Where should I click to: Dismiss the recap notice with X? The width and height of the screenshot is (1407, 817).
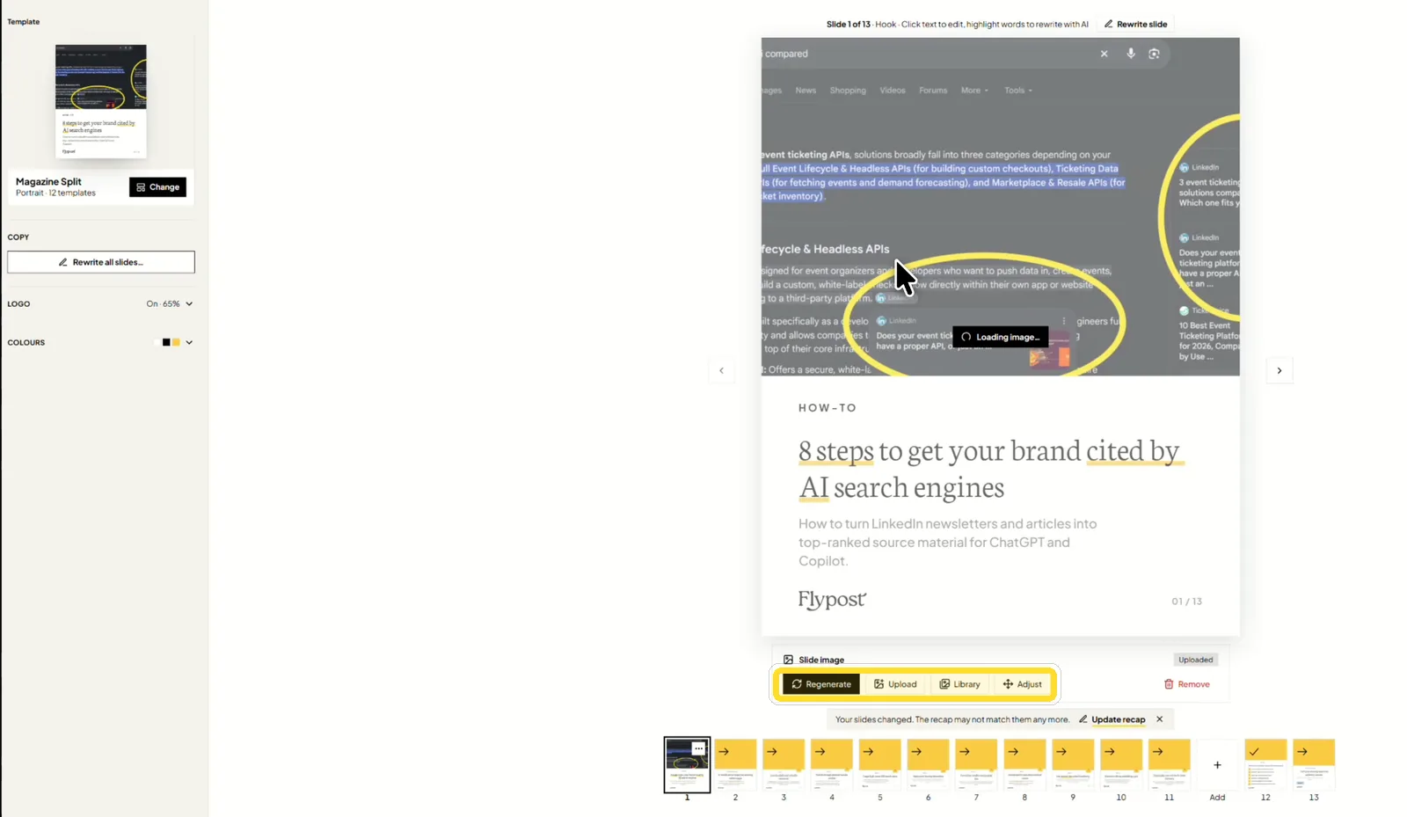(x=1159, y=719)
